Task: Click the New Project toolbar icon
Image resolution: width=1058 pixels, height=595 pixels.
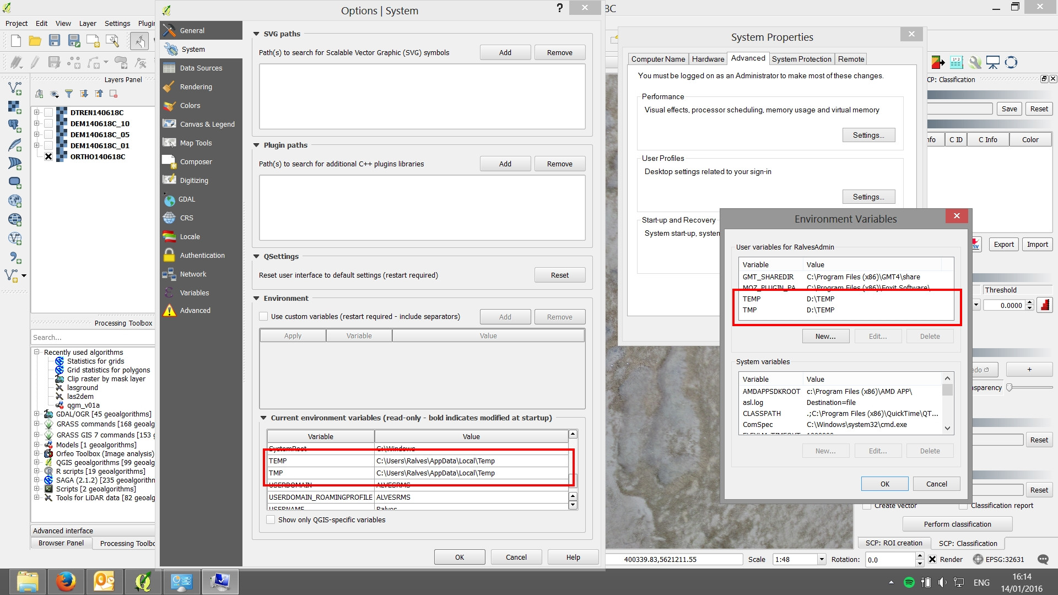Action: (x=15, y=40)
